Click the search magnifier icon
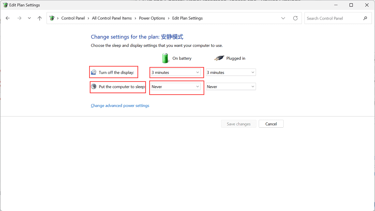This screenshot has height=211, width=375. point(365,18)
